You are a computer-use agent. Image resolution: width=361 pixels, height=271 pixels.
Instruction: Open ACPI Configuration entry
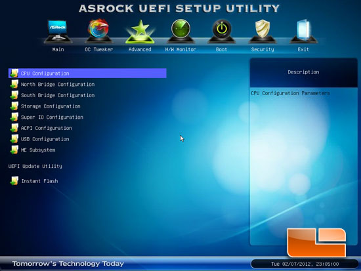(47, 128)
